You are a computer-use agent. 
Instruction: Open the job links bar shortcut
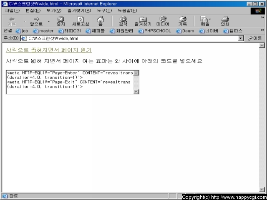pos(22,31)
